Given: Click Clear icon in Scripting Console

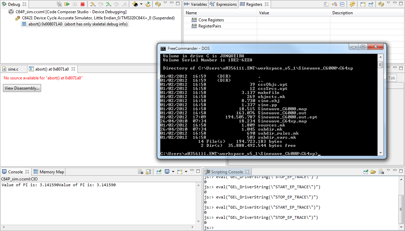Looking at the screenshot, I should pyautogui.click(x=381, y=172).
